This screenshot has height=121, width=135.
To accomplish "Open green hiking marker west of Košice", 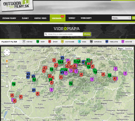I will coord(109,75).
